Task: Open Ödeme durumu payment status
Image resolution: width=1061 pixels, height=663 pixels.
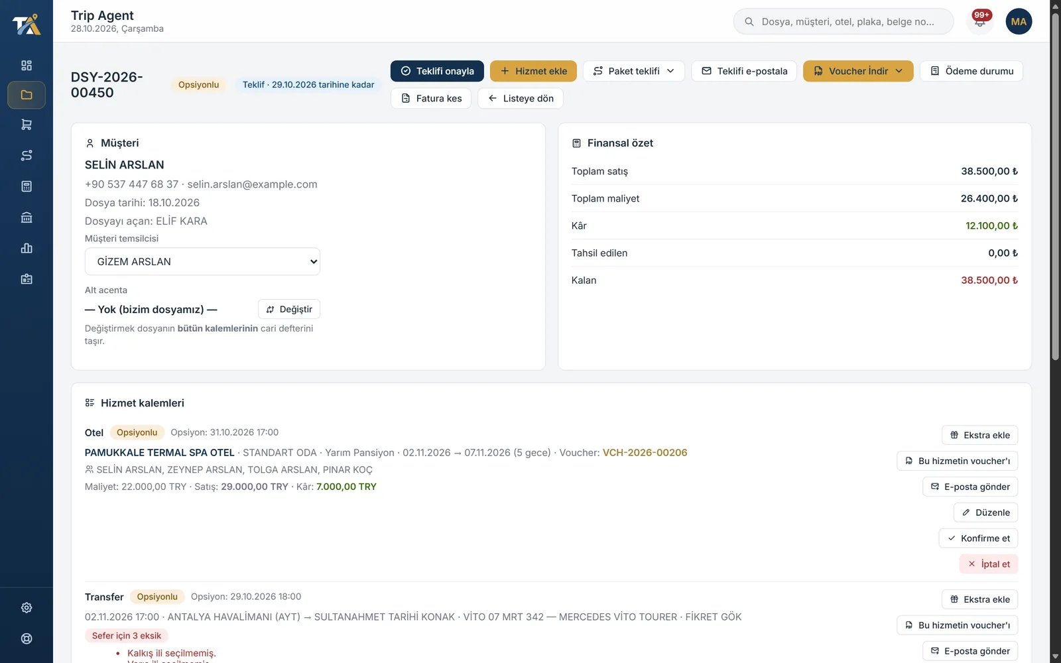Action: coord(971,71)
